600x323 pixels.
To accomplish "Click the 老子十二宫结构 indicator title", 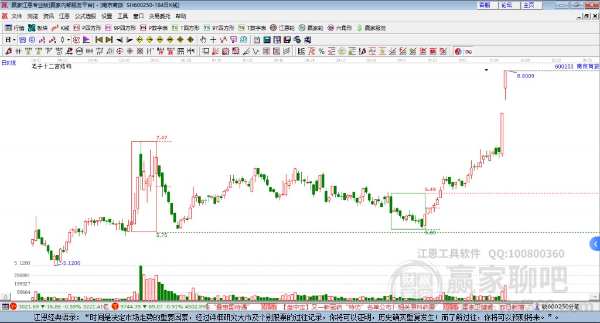I will pyautogui.click(x=52, y=66).
